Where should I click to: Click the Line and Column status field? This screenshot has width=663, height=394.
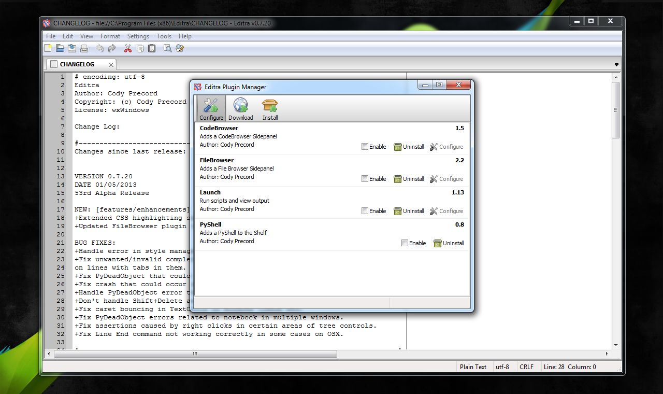click(x=570, y=367)
